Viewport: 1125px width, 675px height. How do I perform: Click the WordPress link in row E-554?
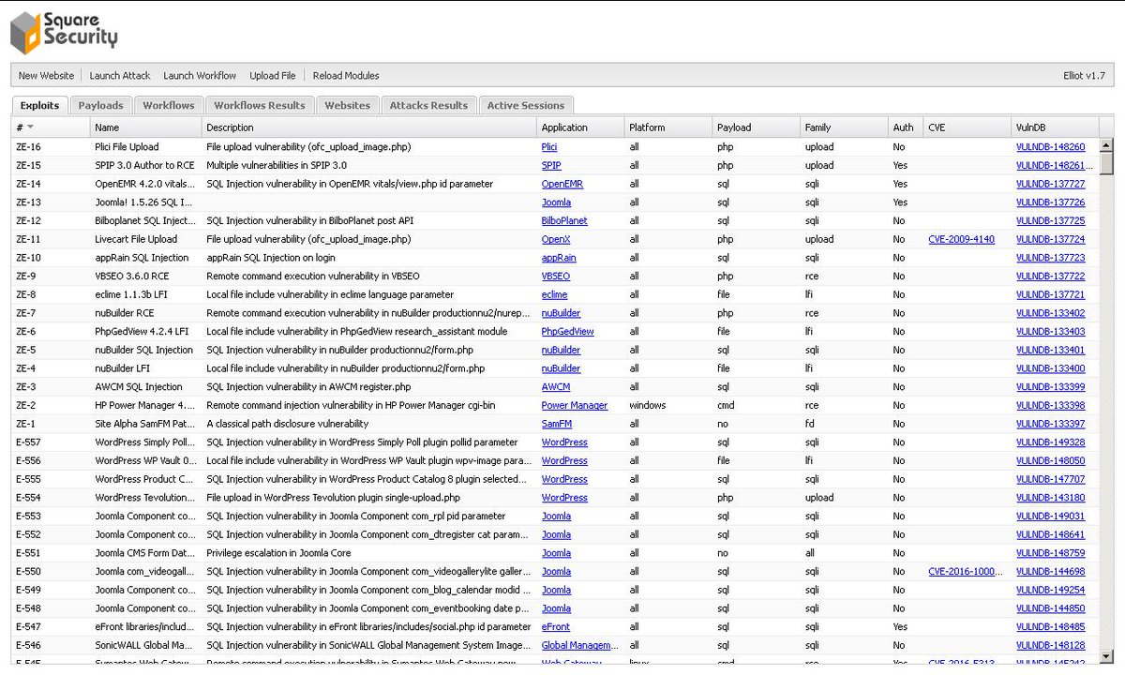tap(564, 498)
